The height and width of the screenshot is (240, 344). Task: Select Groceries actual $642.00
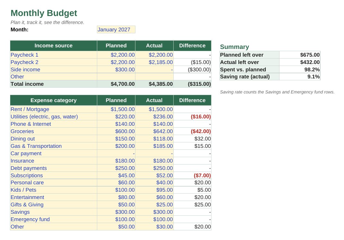pos(154,131)
